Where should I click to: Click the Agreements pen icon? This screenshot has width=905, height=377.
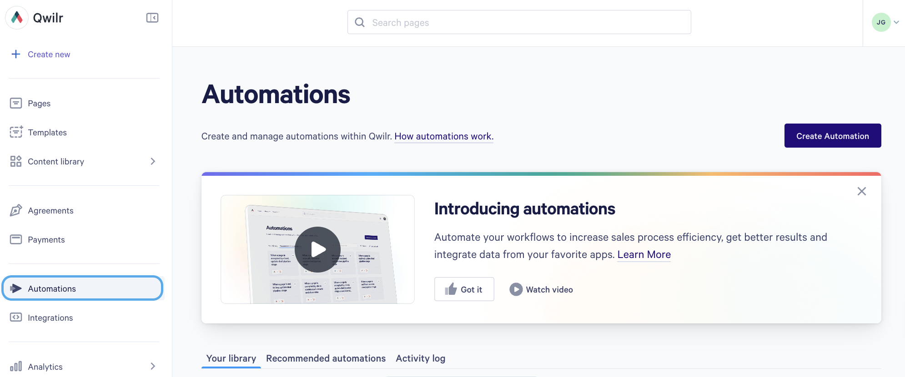click(16, 210)
